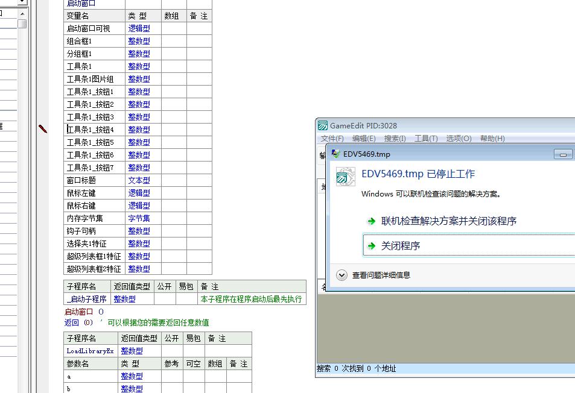
Task: Open the 工具(T) menu
Action: (426, 139)
